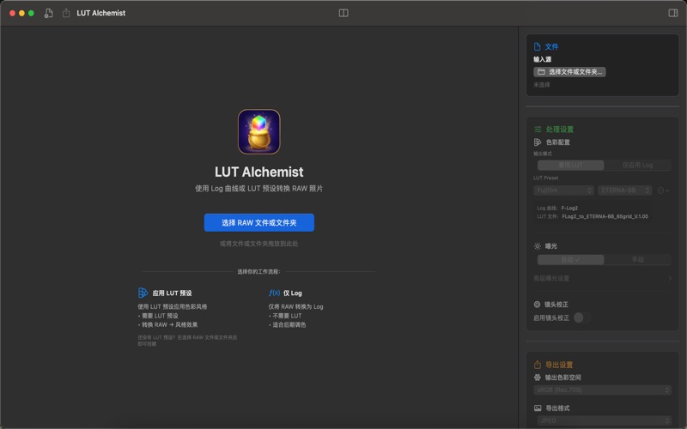This screenshot has height=429, width=687.
Task: Click the blue 选择 RAW 文件或文件夹 button
Action: (x=259, y=223)
